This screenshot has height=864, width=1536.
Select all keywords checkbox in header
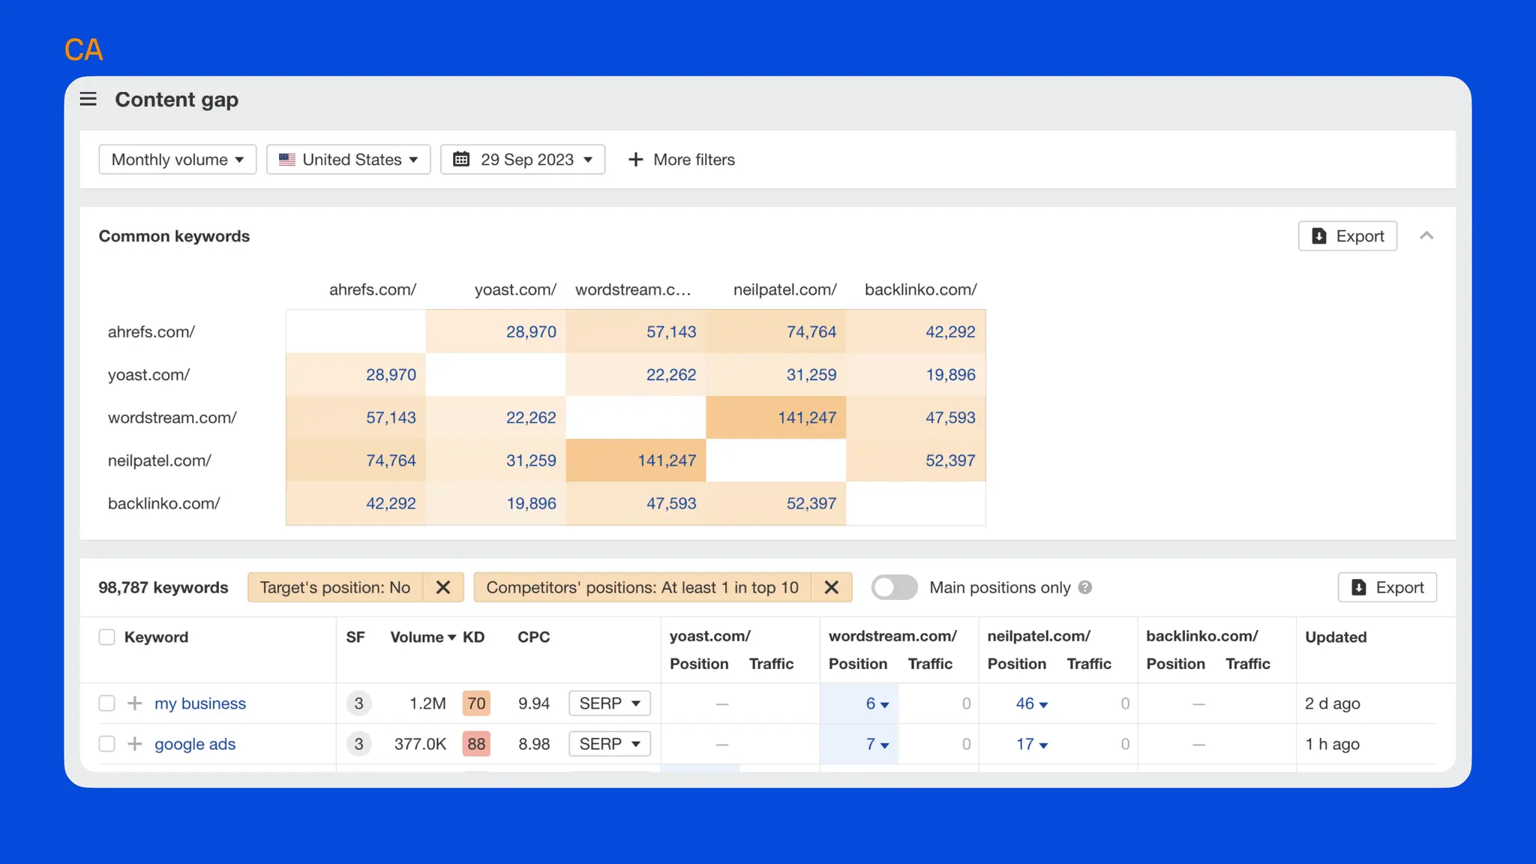point(107,637)
